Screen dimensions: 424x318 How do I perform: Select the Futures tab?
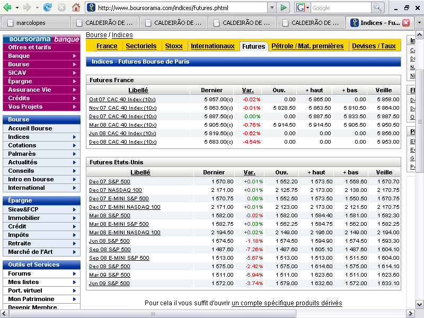tap(254, 46)
